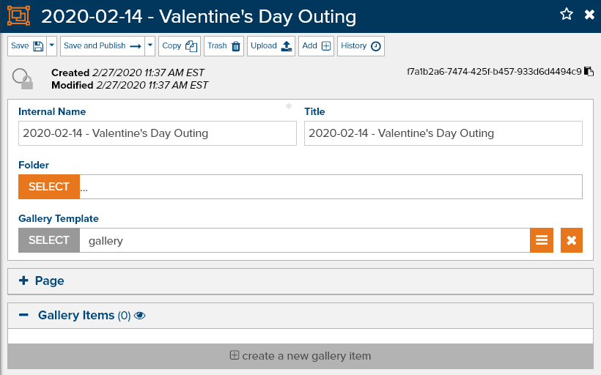Viewport: 601px width, 375px height.
Task: Click the gallery ID text f7a1b2a6-7474-425f-b457-933d6d4494c9
Action: point(494,72)
